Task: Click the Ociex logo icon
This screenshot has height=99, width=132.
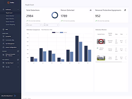Action: click(8, 3)
